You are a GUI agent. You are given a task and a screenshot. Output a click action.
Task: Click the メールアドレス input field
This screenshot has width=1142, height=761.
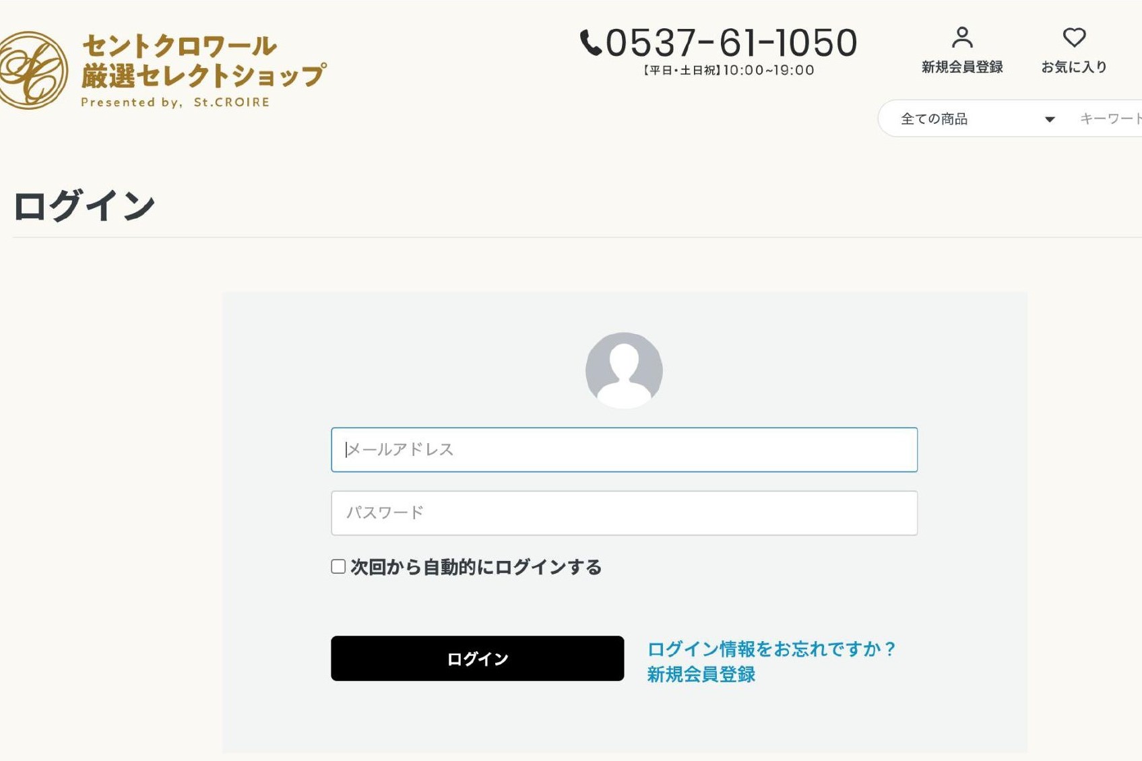pyautogui.click(x=624, y=449)
